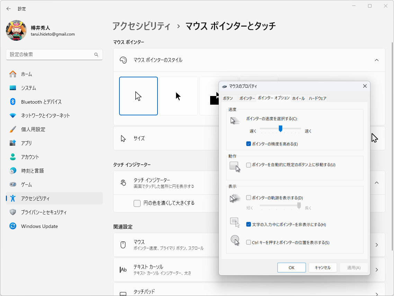Click the 設定の検索 search field
Image resolution: width=394 pixels, height=296 pixels.
point(54,55)
